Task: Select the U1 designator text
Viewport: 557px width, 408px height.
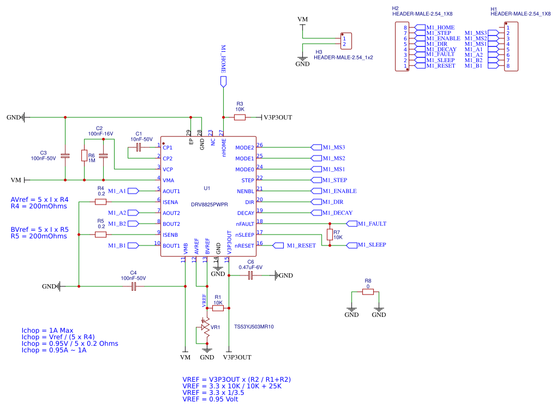Action: pos(207,188)
